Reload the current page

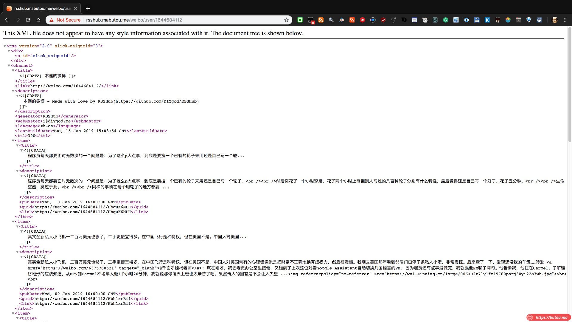click(x=28, y=20)
